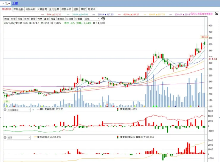Toggle the 融資 overlay button
220x162 pixels.
33,19
